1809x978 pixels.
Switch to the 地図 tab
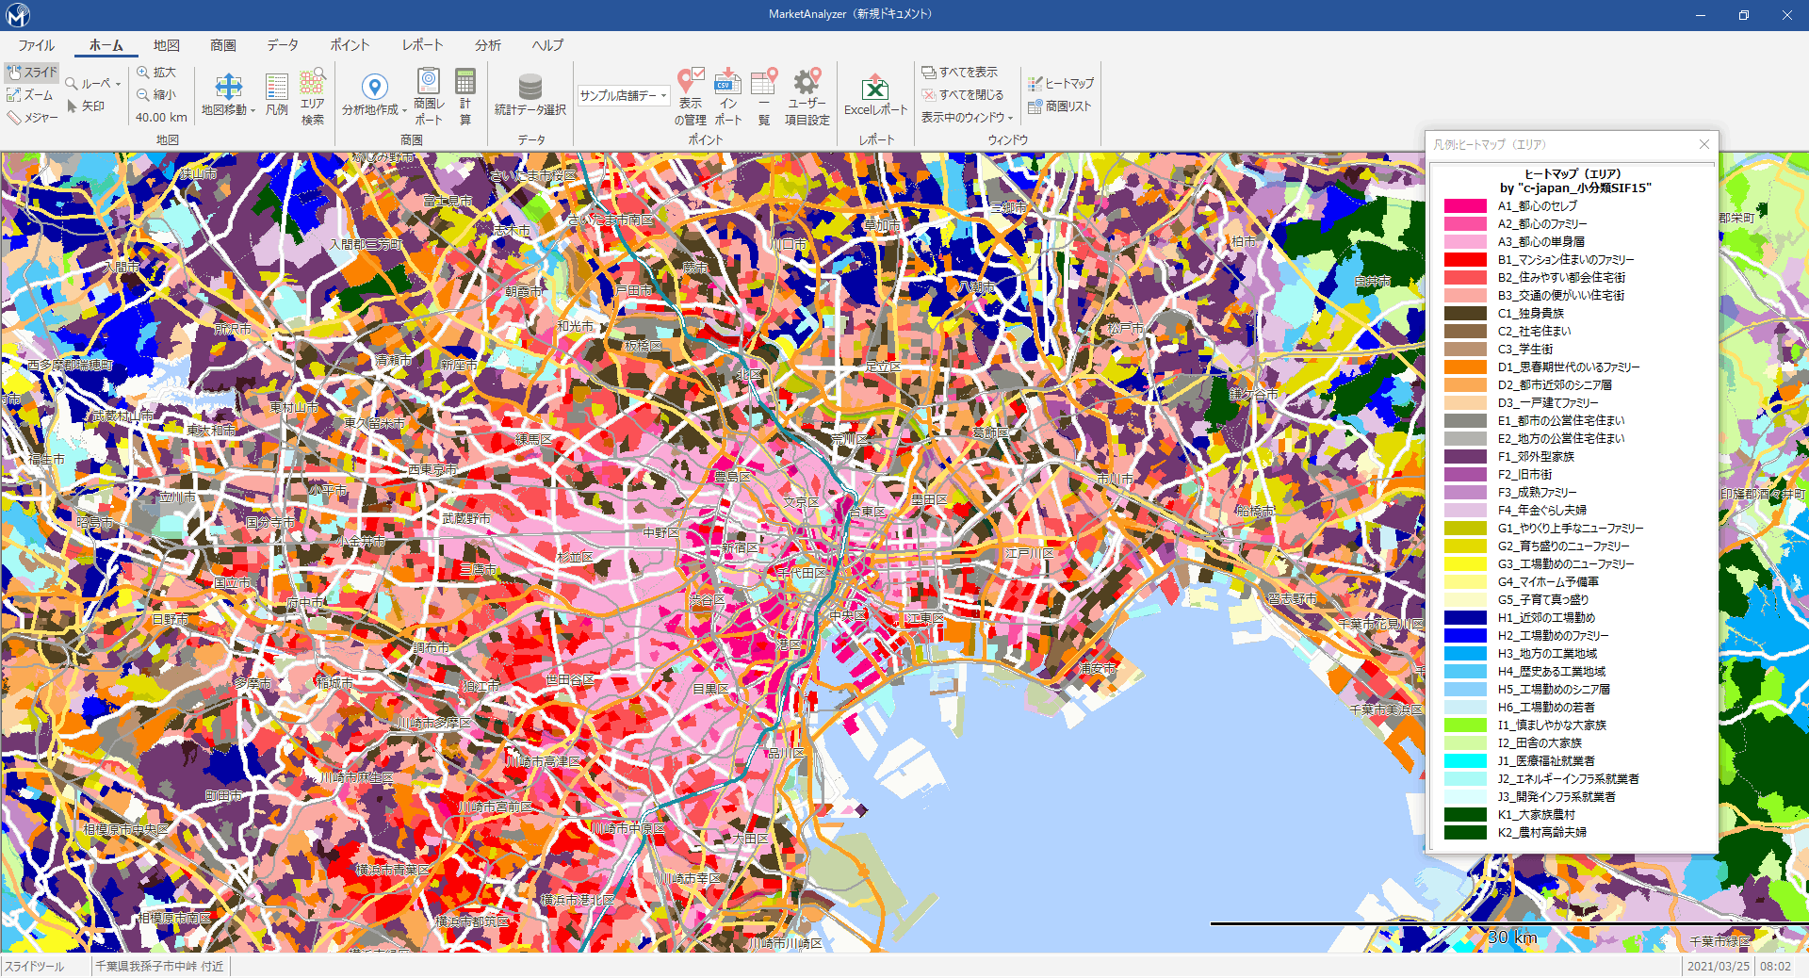pos(166,45)
